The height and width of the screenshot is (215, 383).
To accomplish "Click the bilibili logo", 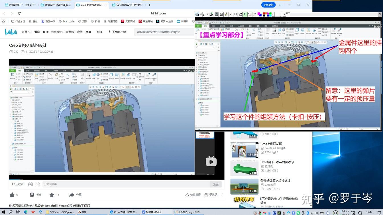I will [x=11, y=32].
